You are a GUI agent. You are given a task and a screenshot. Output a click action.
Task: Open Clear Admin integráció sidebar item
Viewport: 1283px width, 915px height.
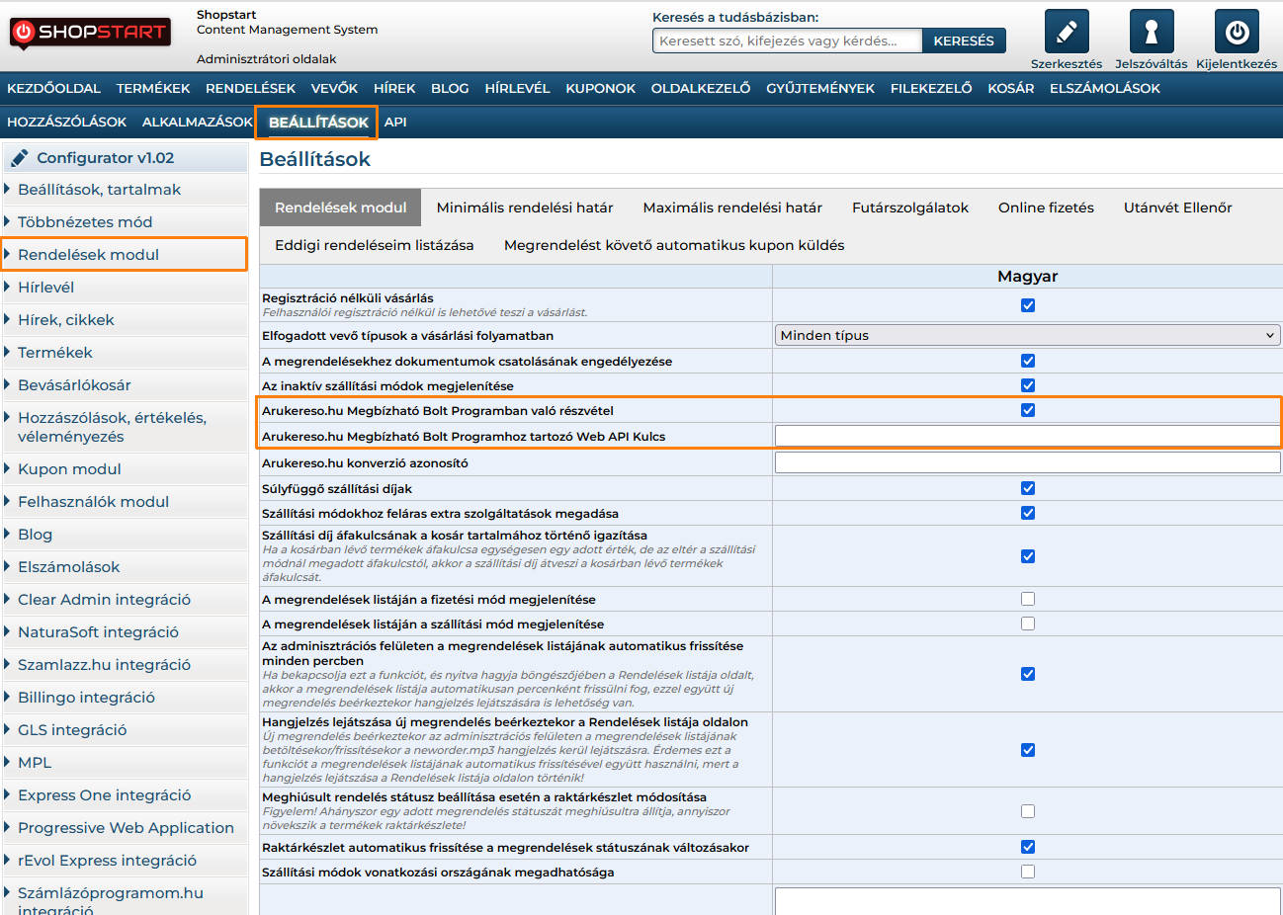pos(125,600)
